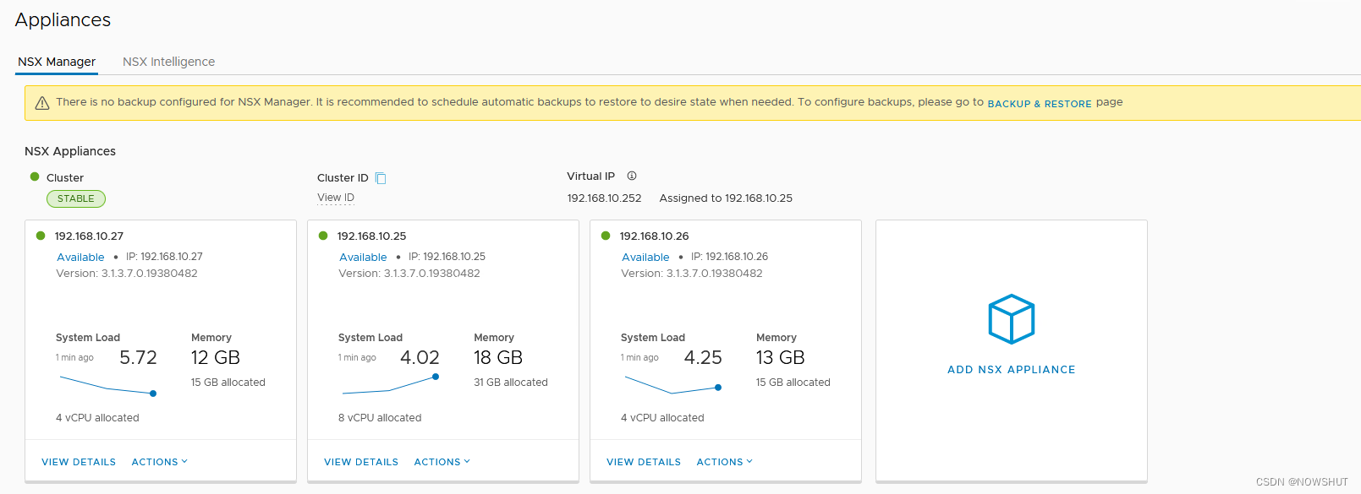Screen dimensions: 1361x494
Task: Click the system load value 4.02
Action: [x=420, y=358]
